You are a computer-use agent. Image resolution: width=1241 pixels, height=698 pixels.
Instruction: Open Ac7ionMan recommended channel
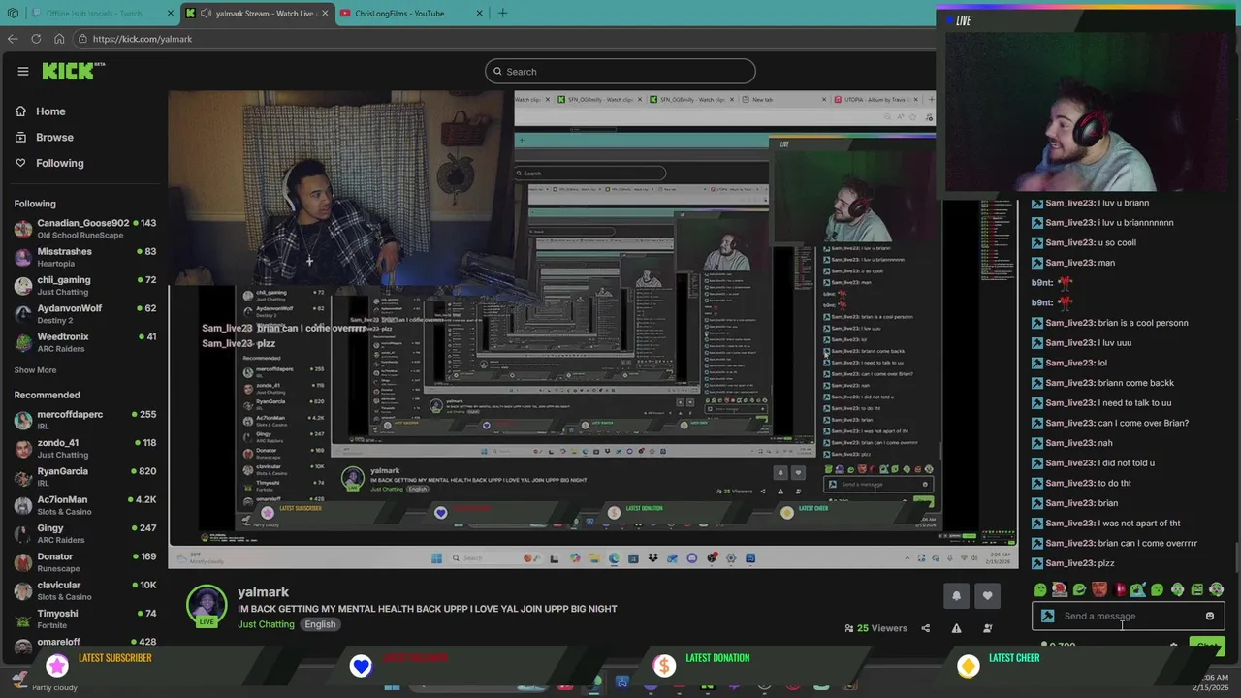click(85, 505)
